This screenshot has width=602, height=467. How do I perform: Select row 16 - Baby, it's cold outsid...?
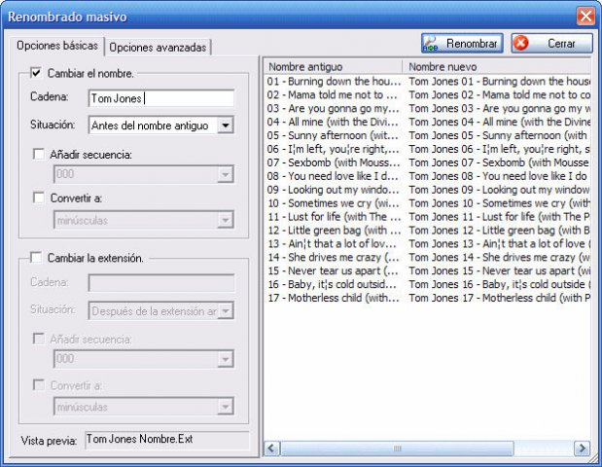pyautogui.click(x=334, y=284)
